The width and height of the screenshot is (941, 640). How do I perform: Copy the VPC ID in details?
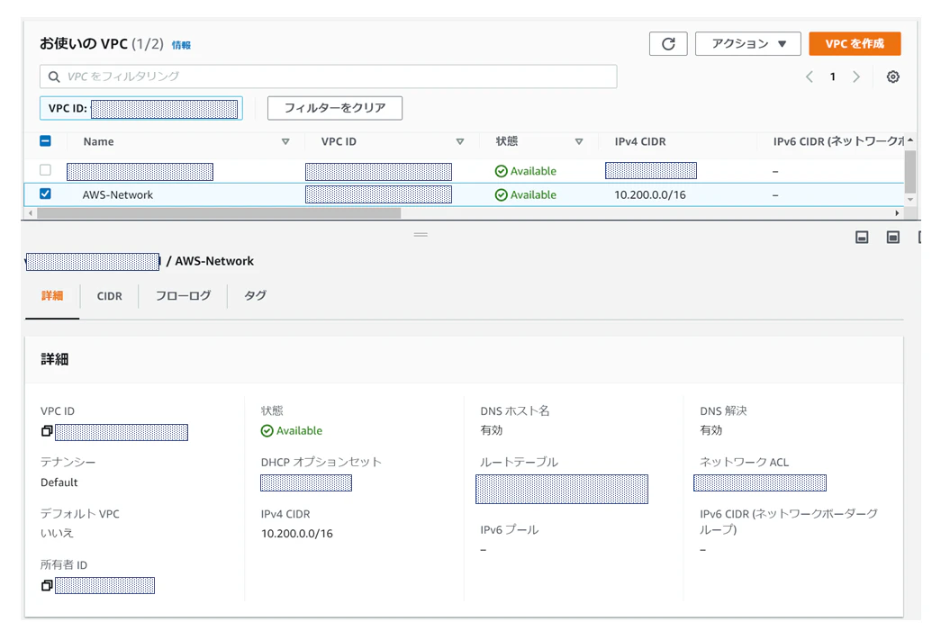47,431
